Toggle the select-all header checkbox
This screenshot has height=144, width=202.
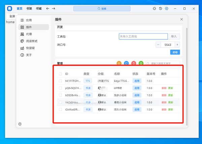coord(60,74)
